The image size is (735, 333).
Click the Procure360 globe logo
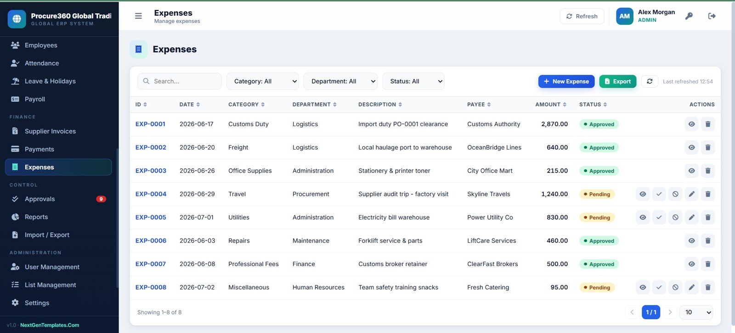click(x=17, y=19)
